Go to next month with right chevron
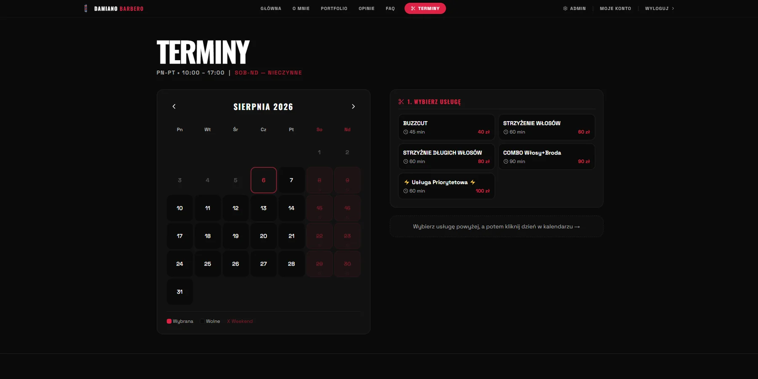Screen dimensions: 758x379 [353, 106]
